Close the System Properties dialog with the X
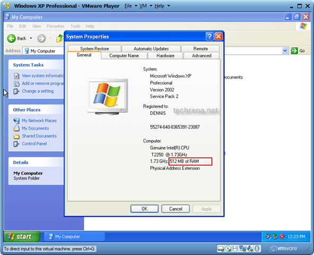This screenshot has height=255, width=314. tap(218, 37)
